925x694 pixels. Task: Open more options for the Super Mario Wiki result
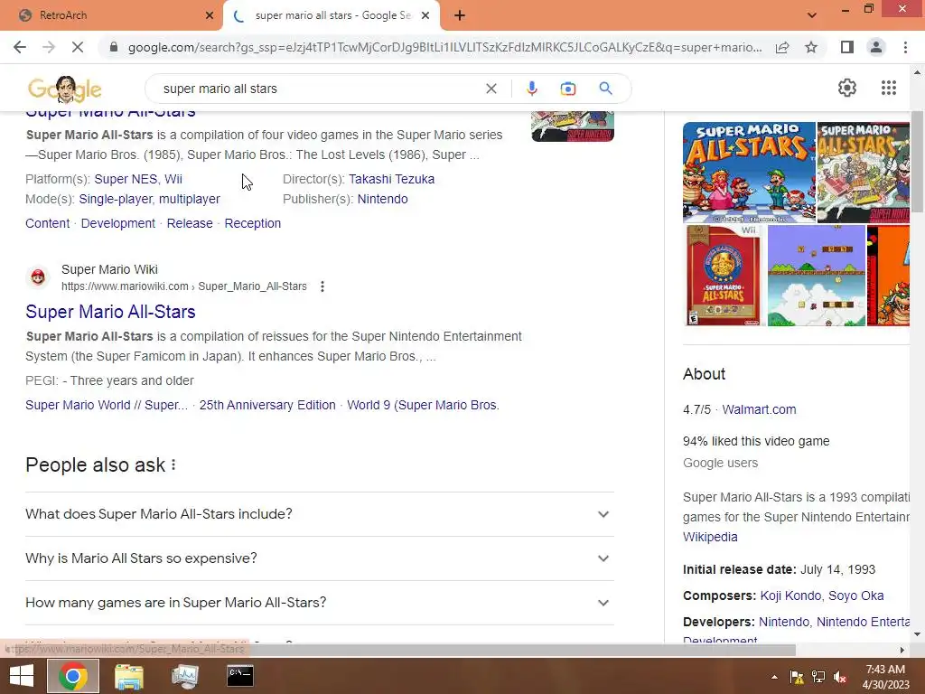322,286
